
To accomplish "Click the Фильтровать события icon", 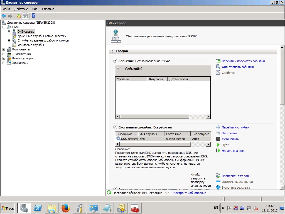I will click(218, 67).
